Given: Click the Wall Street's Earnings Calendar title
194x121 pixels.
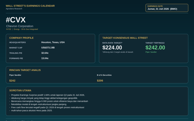Looking at the screenshot, I should coord(30,6).
